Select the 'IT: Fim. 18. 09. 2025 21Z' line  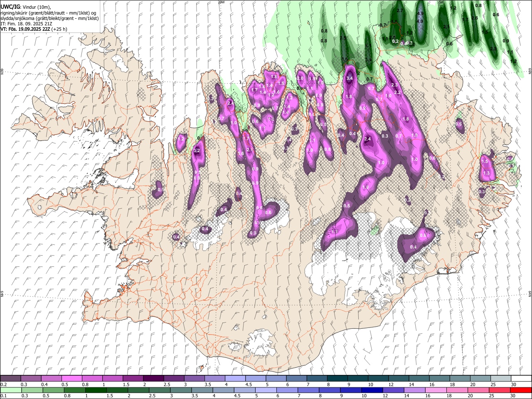click(x=26, y=24)
